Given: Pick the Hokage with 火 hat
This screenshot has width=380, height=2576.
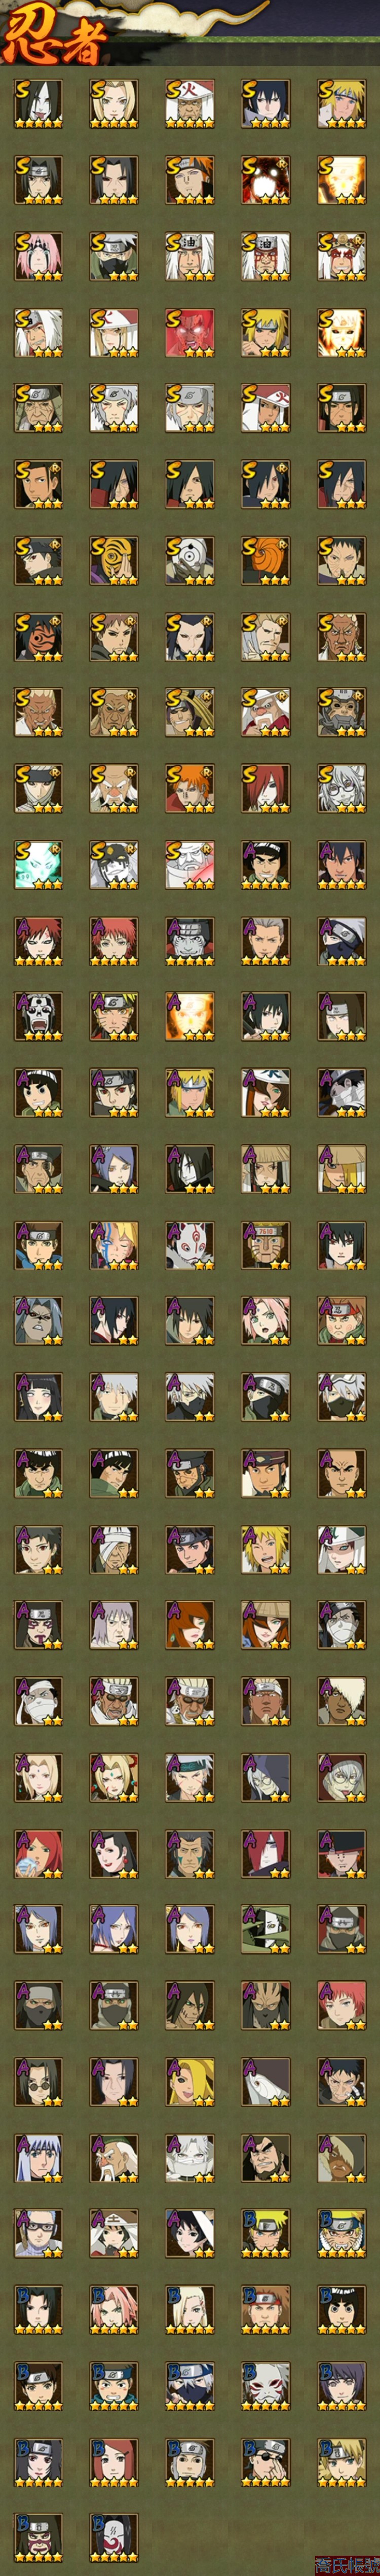Looking at the screenshot, I should tap(190, 104).
